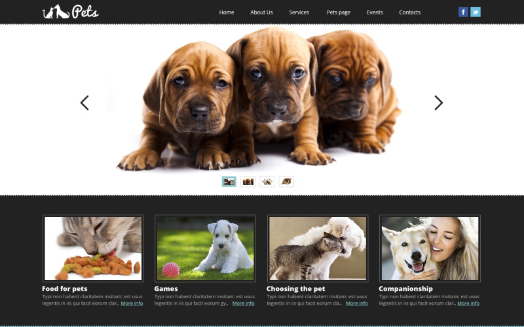Click the cat eating food image
524x327 pixels.
tap(92, 249)
